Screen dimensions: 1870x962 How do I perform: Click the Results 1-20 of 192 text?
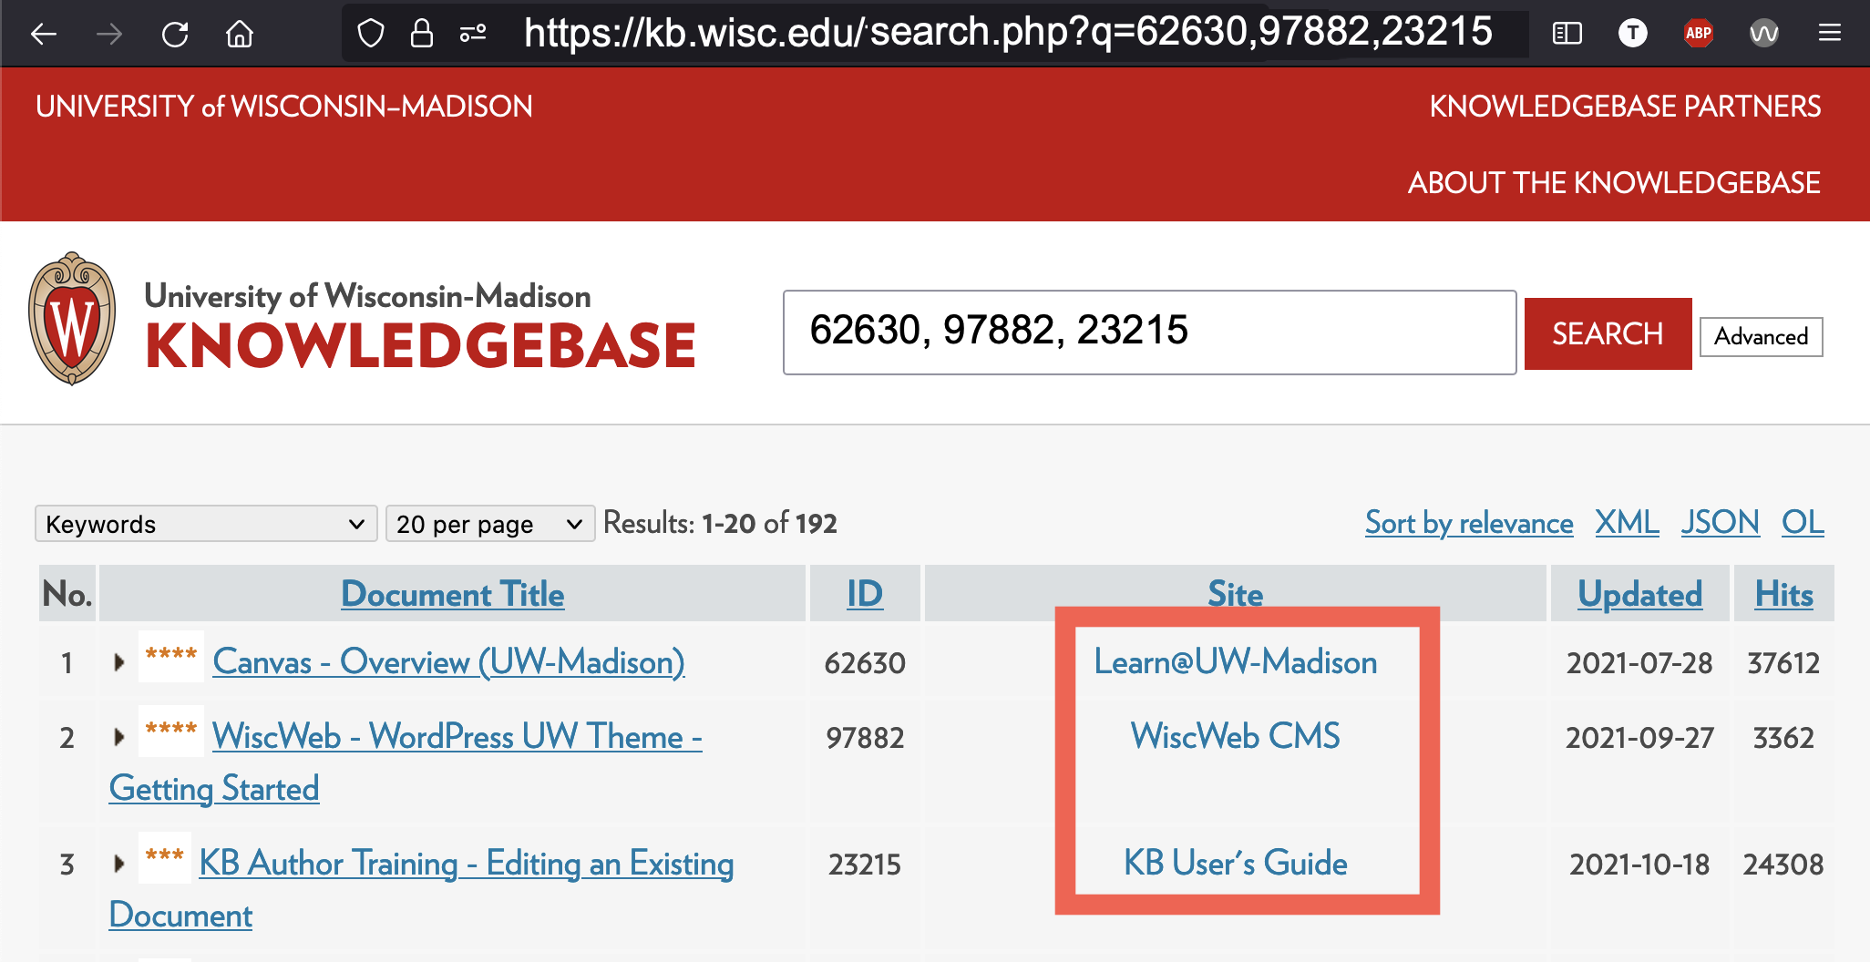[x=720, y=523]
